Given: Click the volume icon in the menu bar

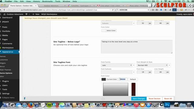Looking at the screenshot, I should (170, 1).
